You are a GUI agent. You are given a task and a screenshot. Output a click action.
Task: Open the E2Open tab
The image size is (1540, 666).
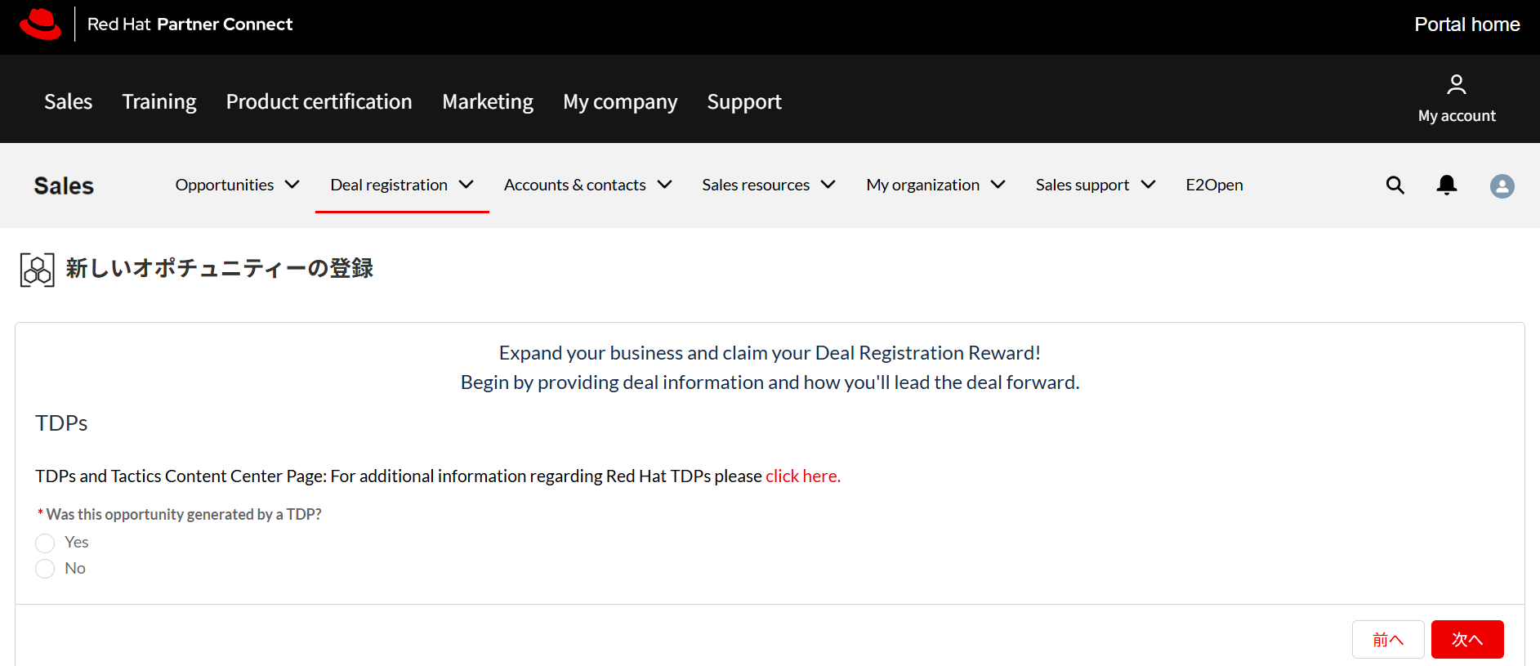1214,185
